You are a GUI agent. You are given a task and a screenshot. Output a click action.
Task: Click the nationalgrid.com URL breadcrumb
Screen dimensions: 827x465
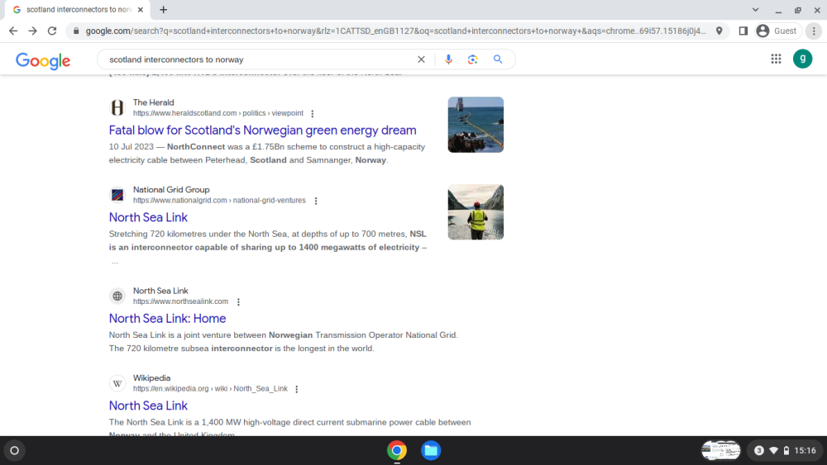pos(219,201)
